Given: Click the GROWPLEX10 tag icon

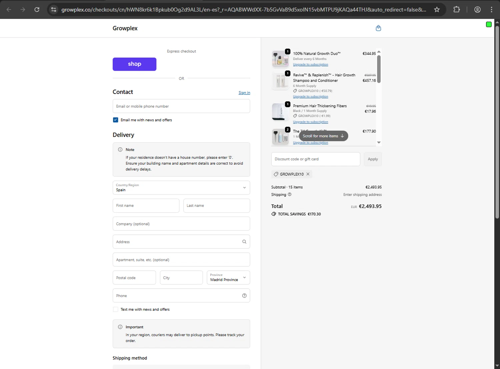Looking at the screenshot, I should click(276, 174).
